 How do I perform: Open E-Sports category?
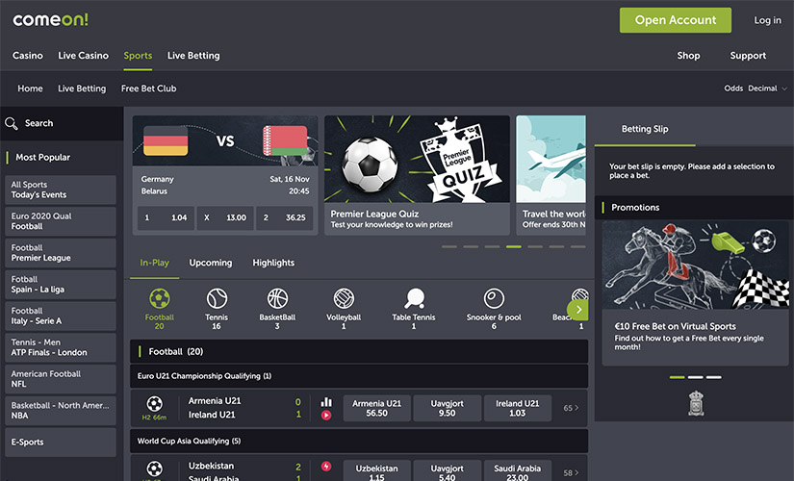tap(61, 442)
